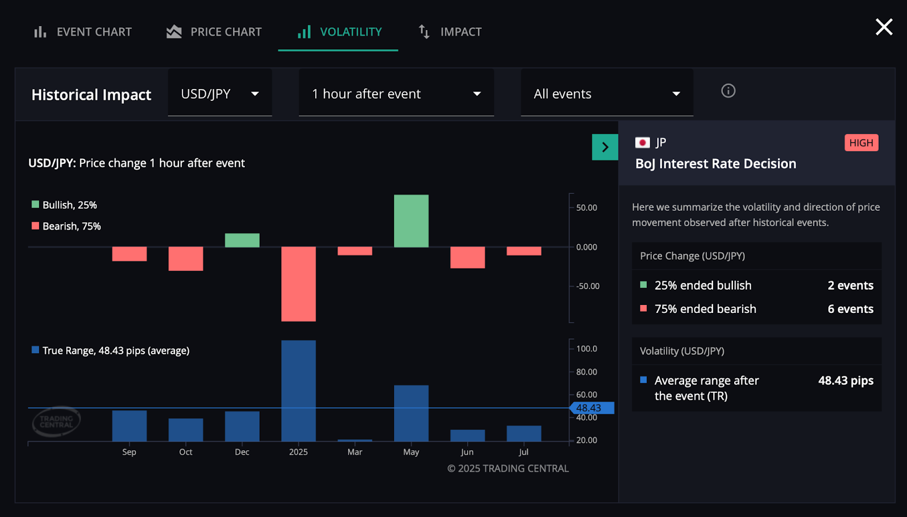The height and width of the screenshot is (517, 907).
Task: Open the USD/JPY currency pair dropdown
Action: coord(219,94)
